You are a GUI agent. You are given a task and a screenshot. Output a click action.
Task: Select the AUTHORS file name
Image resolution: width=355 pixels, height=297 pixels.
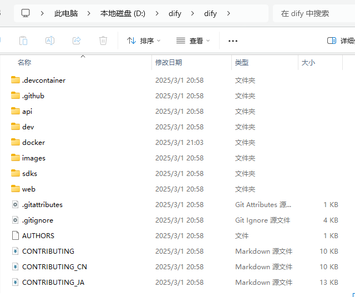(38, 235)
